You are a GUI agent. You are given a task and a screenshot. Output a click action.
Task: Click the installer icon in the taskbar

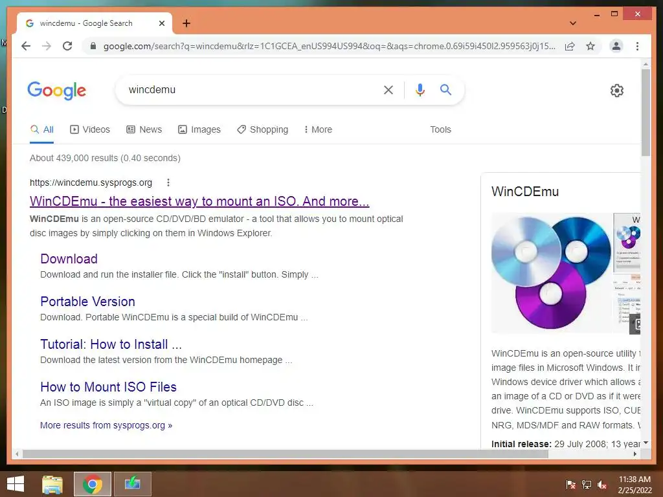coord(132,484)
